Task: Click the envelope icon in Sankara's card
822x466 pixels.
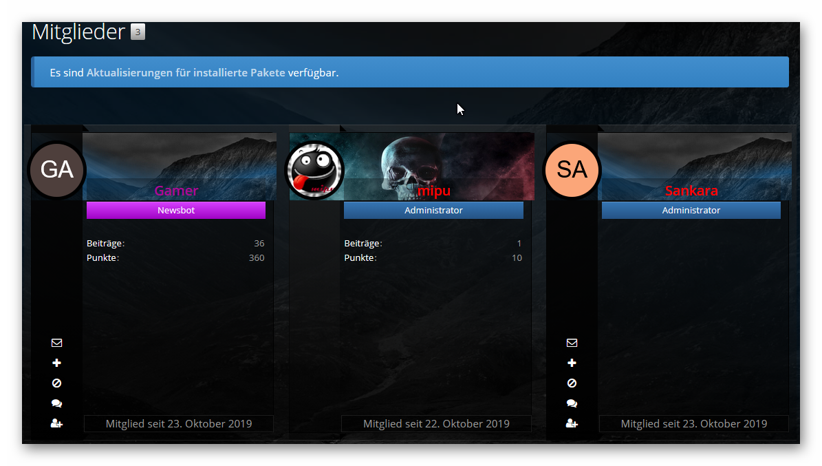Action: [572, 343]
